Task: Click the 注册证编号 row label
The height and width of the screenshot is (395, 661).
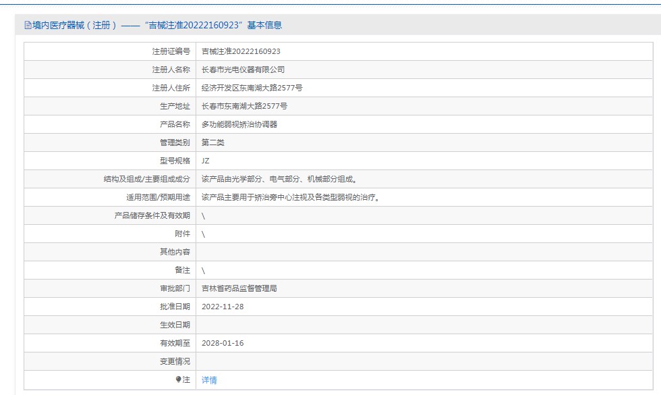Action: click(171, 51)
